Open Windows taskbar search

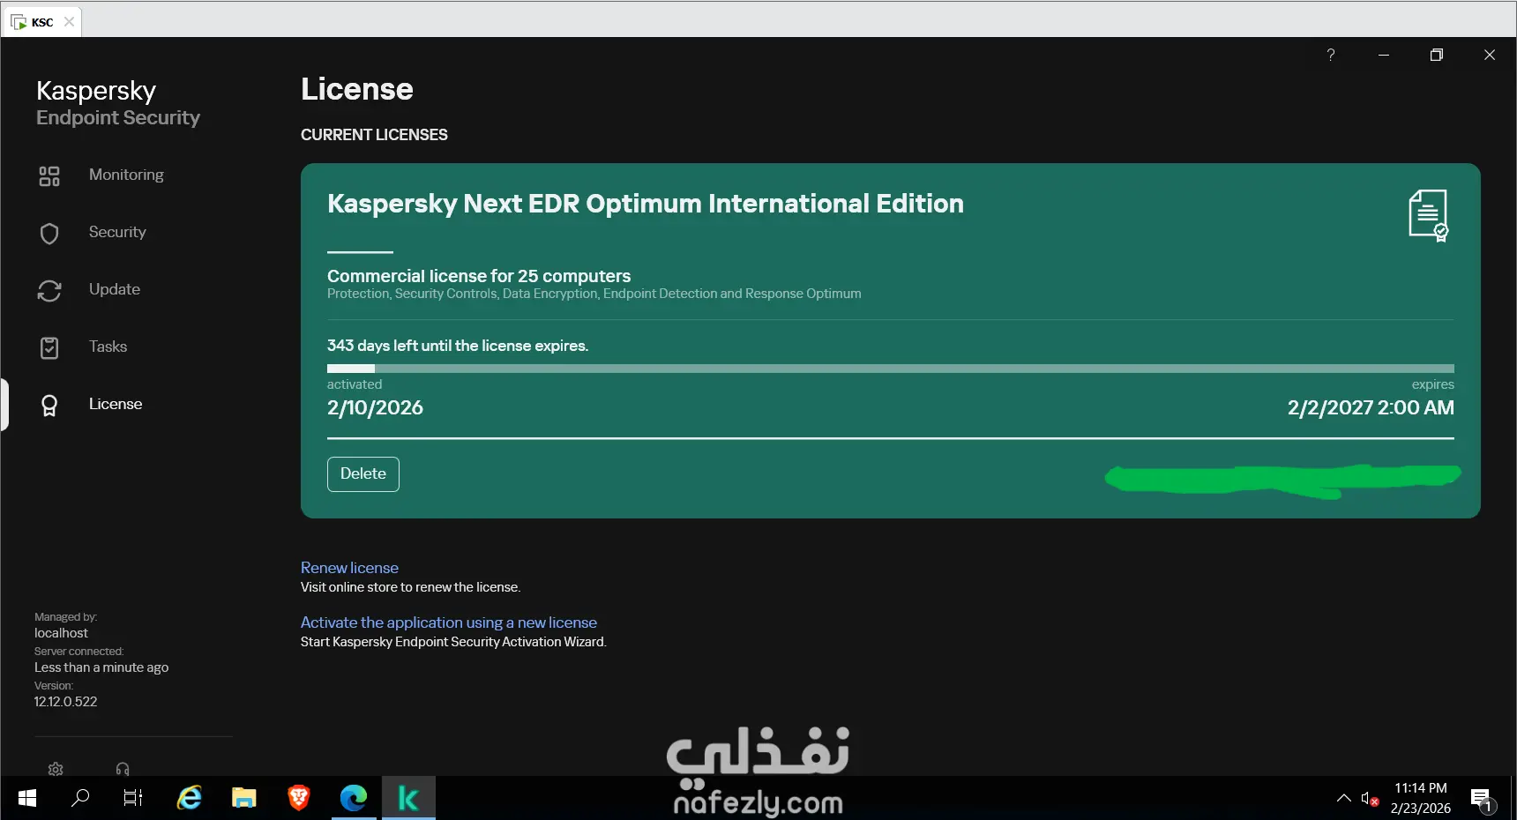pyautogui.click(x=80, y=798)
